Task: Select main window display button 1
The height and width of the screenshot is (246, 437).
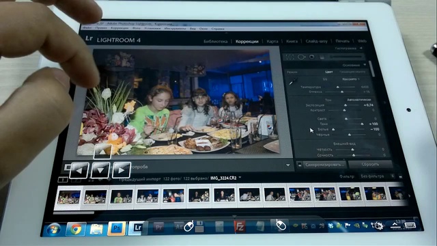Action: [x=63, y=180]
